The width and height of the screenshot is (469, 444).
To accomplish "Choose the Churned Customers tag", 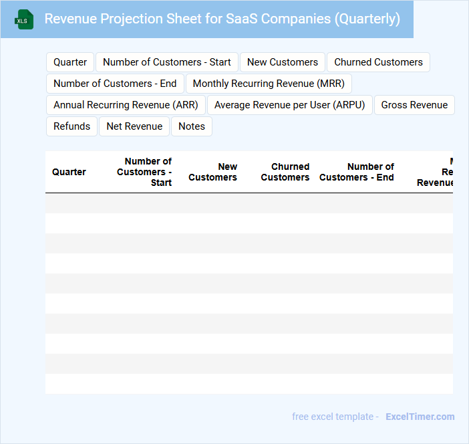I will pos(378,62).
